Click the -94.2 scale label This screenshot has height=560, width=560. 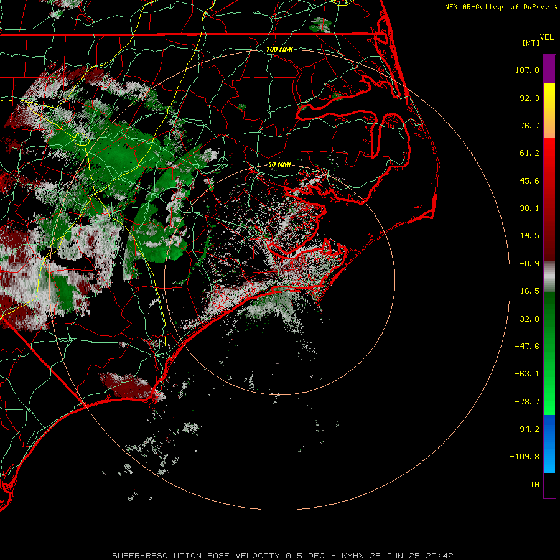527,429
